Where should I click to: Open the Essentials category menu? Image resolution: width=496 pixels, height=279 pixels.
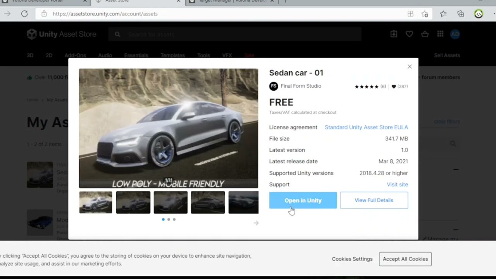pyautogui.click(x=136, y=55)
